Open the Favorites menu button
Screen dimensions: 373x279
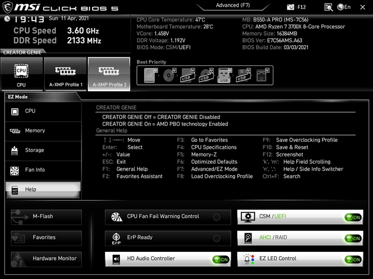click(x=46, y=238)
